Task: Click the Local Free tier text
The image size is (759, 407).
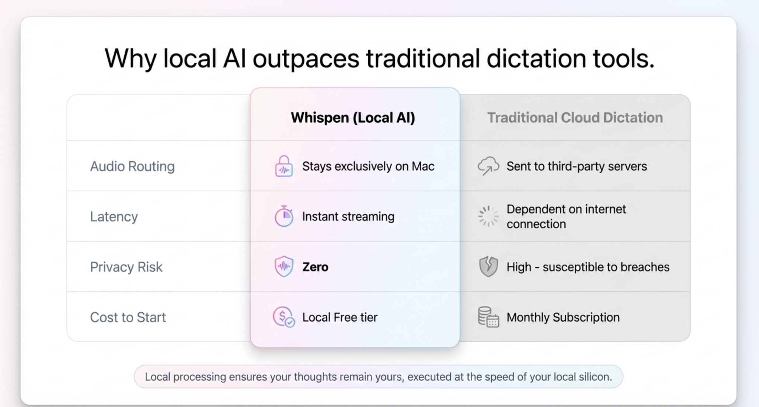Action: (340, 317)
